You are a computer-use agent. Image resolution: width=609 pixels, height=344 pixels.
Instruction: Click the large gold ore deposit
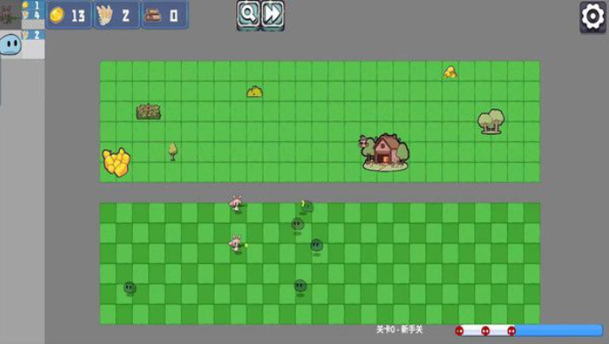click(x=116, y=163)
